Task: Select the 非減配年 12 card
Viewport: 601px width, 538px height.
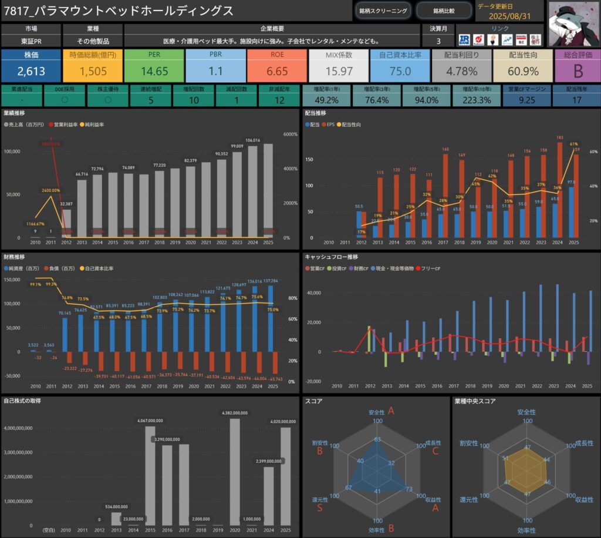Action: click(x=279, y=96)
